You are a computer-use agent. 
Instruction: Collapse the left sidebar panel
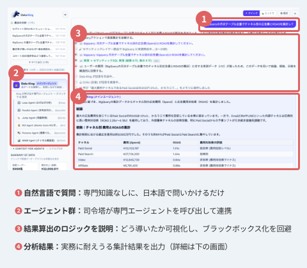[65, 15]
